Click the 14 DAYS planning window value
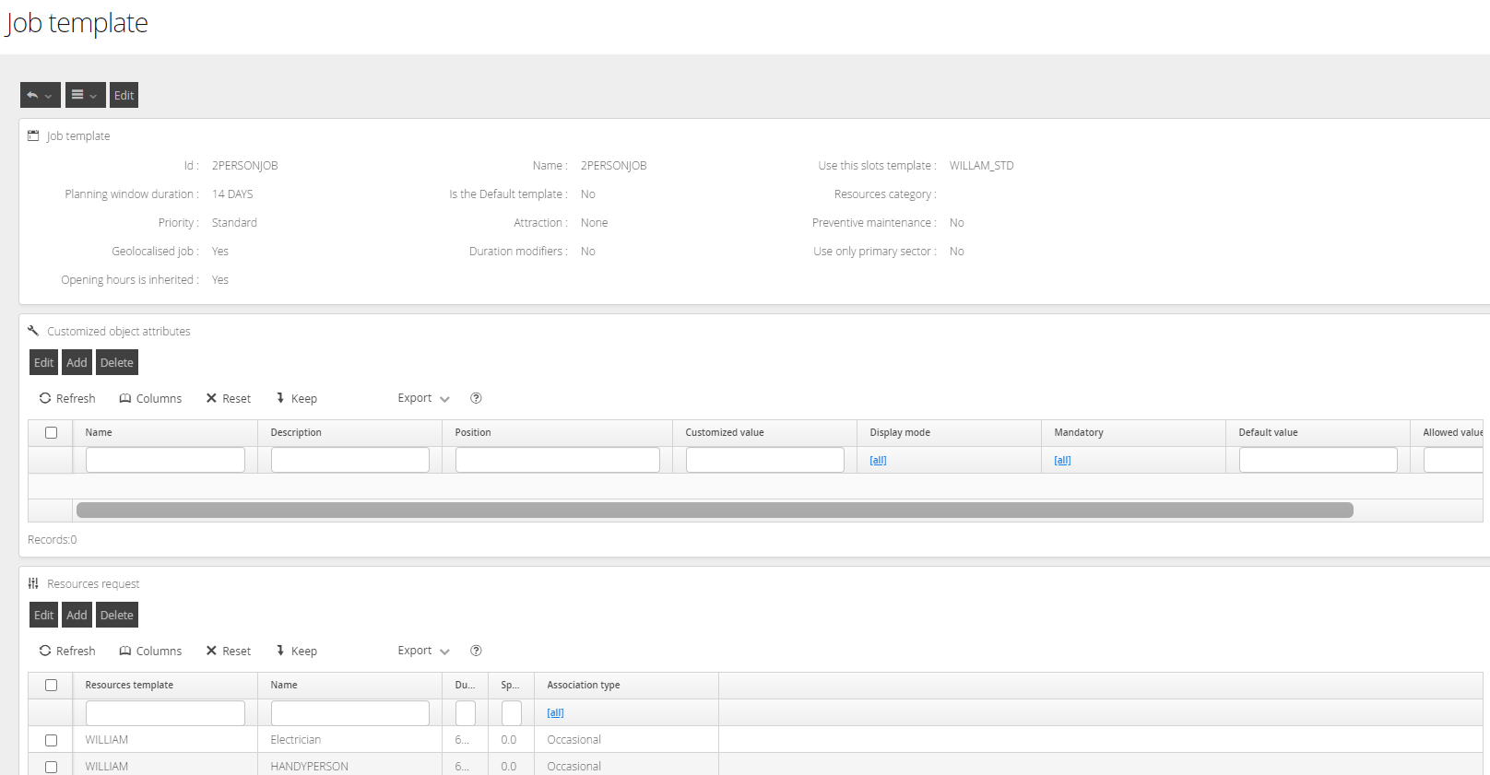 coord(232,194)
